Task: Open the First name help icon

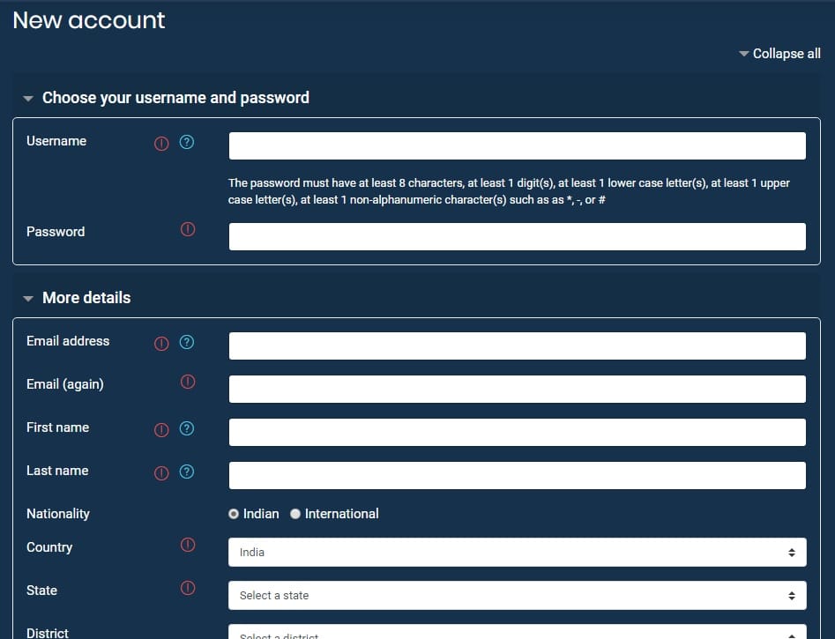Action: [186, 428]
